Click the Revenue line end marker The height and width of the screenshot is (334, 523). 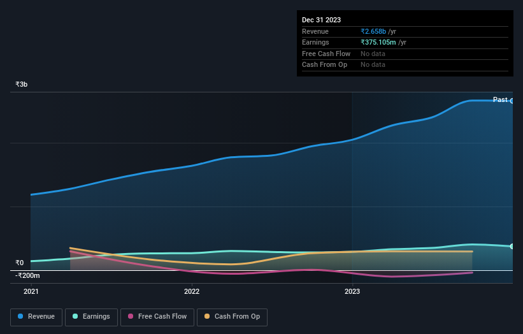pyautogui.click(x=512, y=101)
